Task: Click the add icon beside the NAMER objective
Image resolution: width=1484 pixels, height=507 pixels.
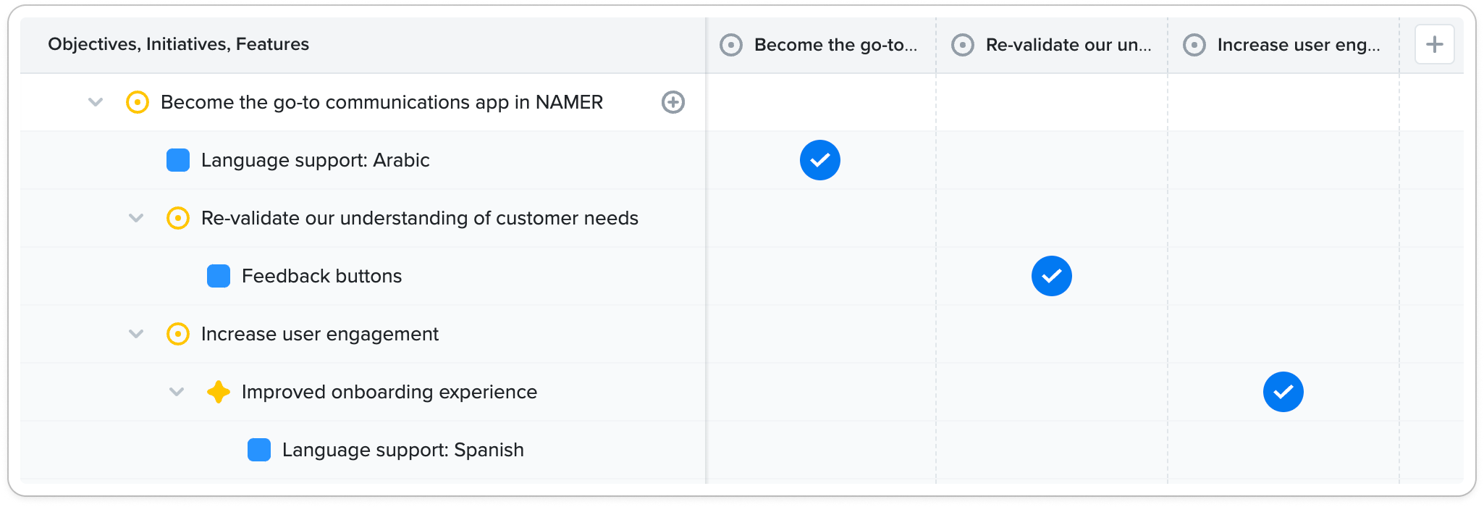Action: 673,102
